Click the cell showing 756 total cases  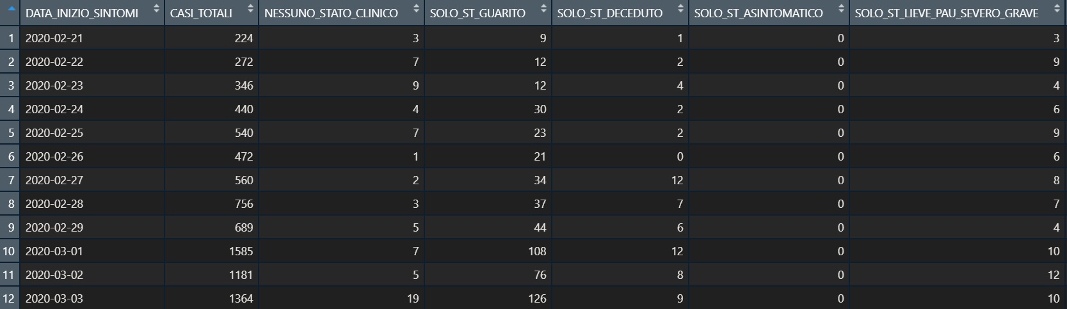pyautogui.click(x=243, y=204)
